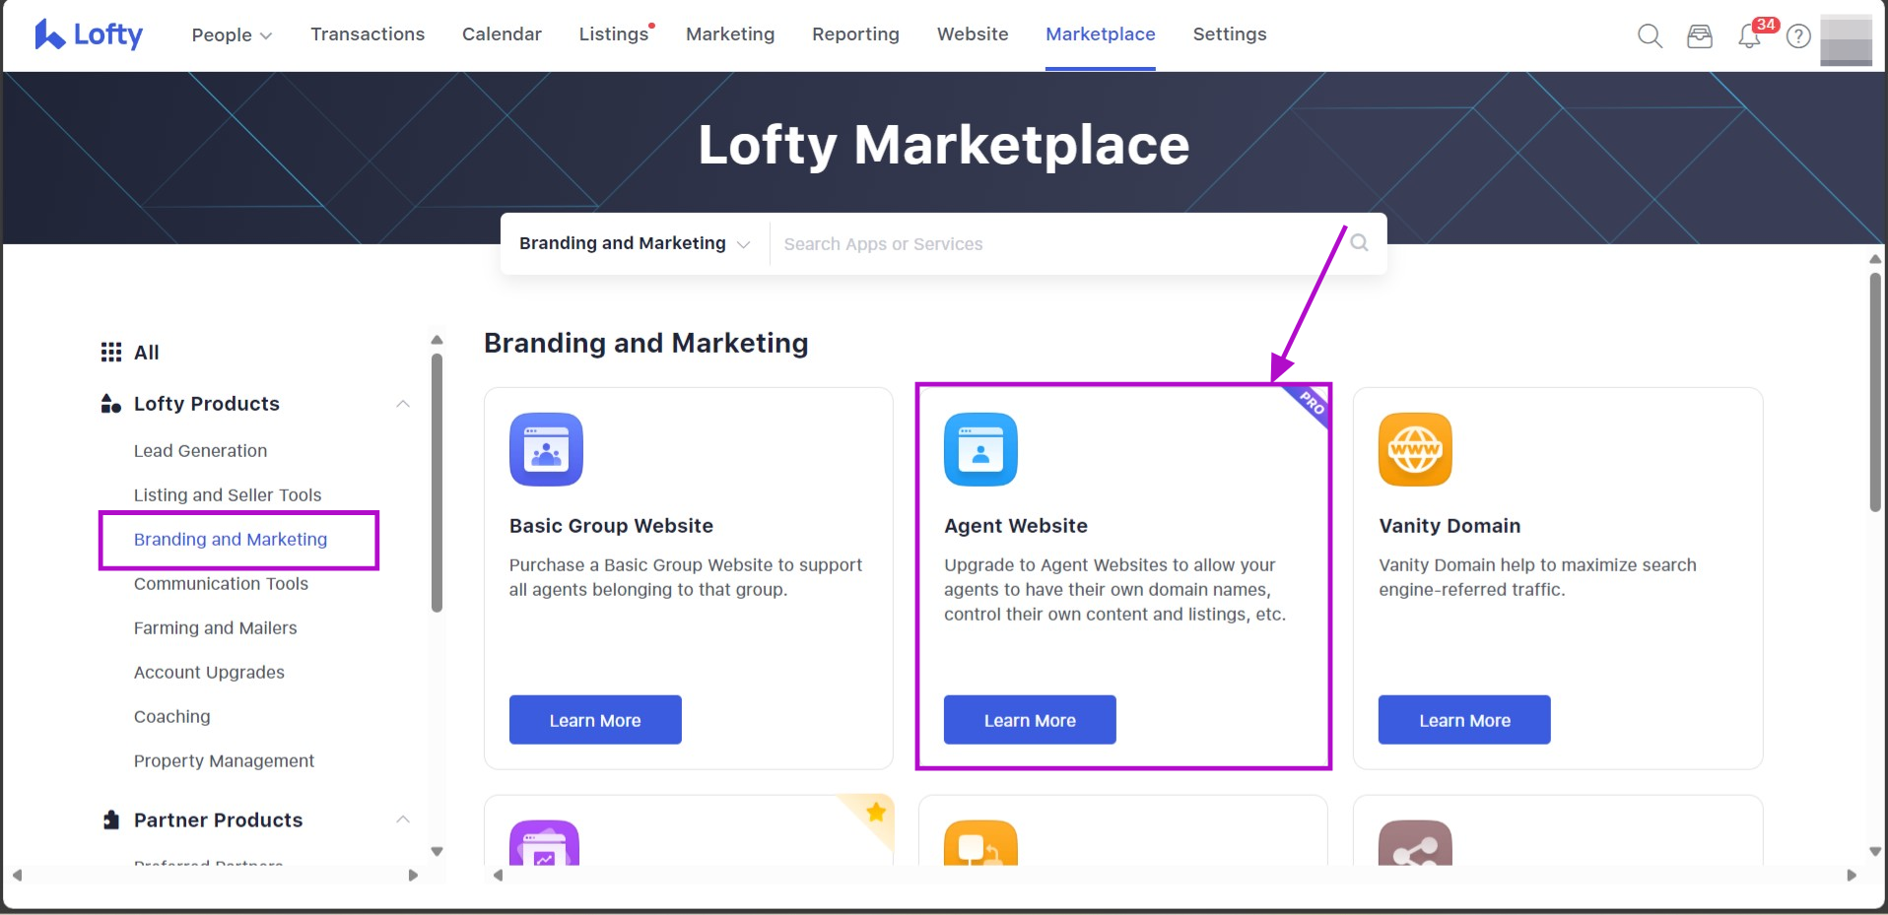Screen dimensions: 1888x915
Task: Select Account Upgrades category
Action: 209,673
